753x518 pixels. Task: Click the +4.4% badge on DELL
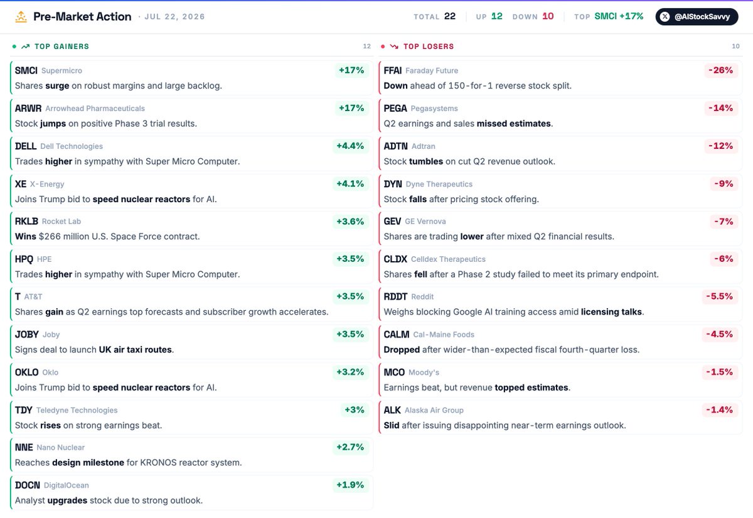click(350, 146)
